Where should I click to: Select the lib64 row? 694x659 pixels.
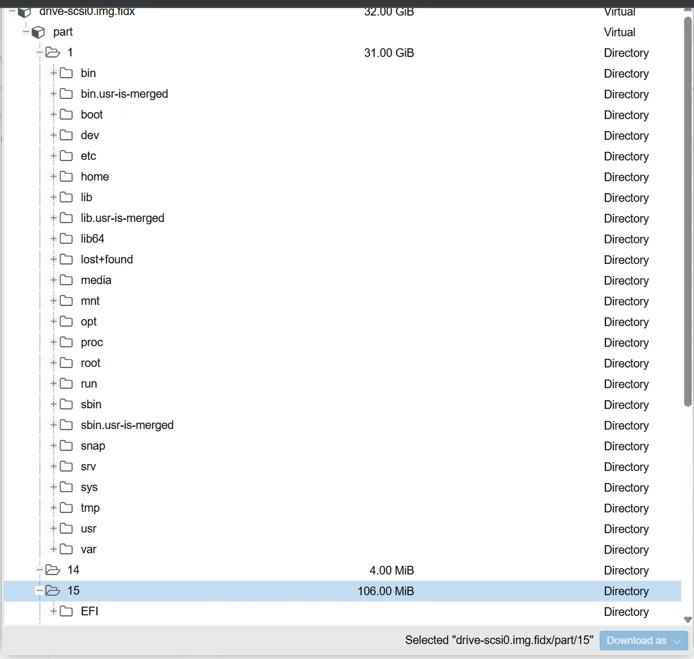pos(342,239)
